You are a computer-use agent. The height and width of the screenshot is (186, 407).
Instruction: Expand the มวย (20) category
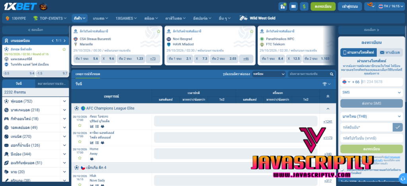(64, 172)
